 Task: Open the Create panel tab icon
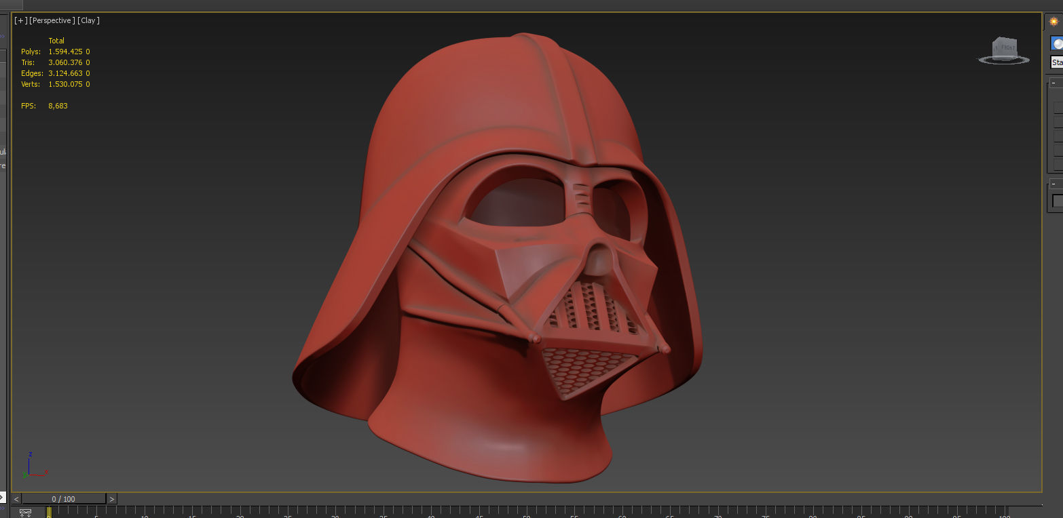click(1054, 21)
